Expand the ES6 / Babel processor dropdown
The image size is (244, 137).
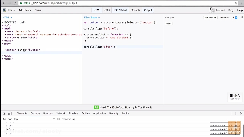pos(92,18)
